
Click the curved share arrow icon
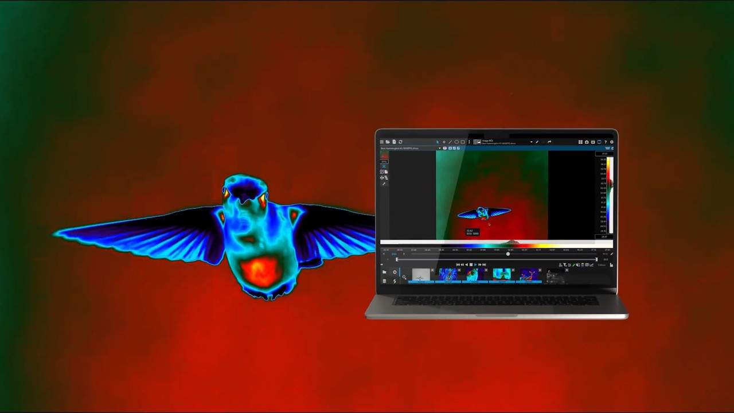click(x=549, y=142)
